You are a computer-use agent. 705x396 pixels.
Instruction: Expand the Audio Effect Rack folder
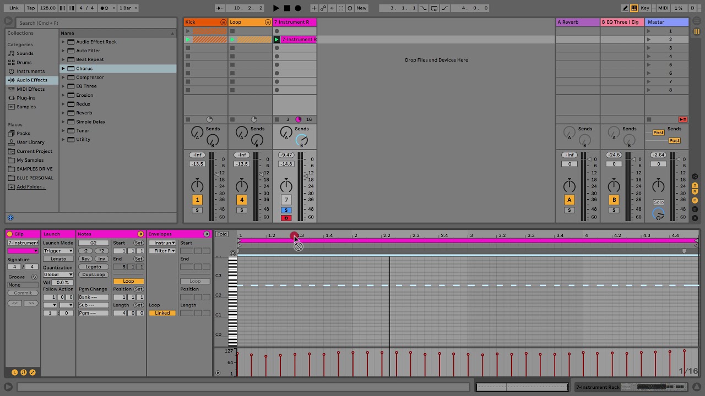[x=63, y=42]
